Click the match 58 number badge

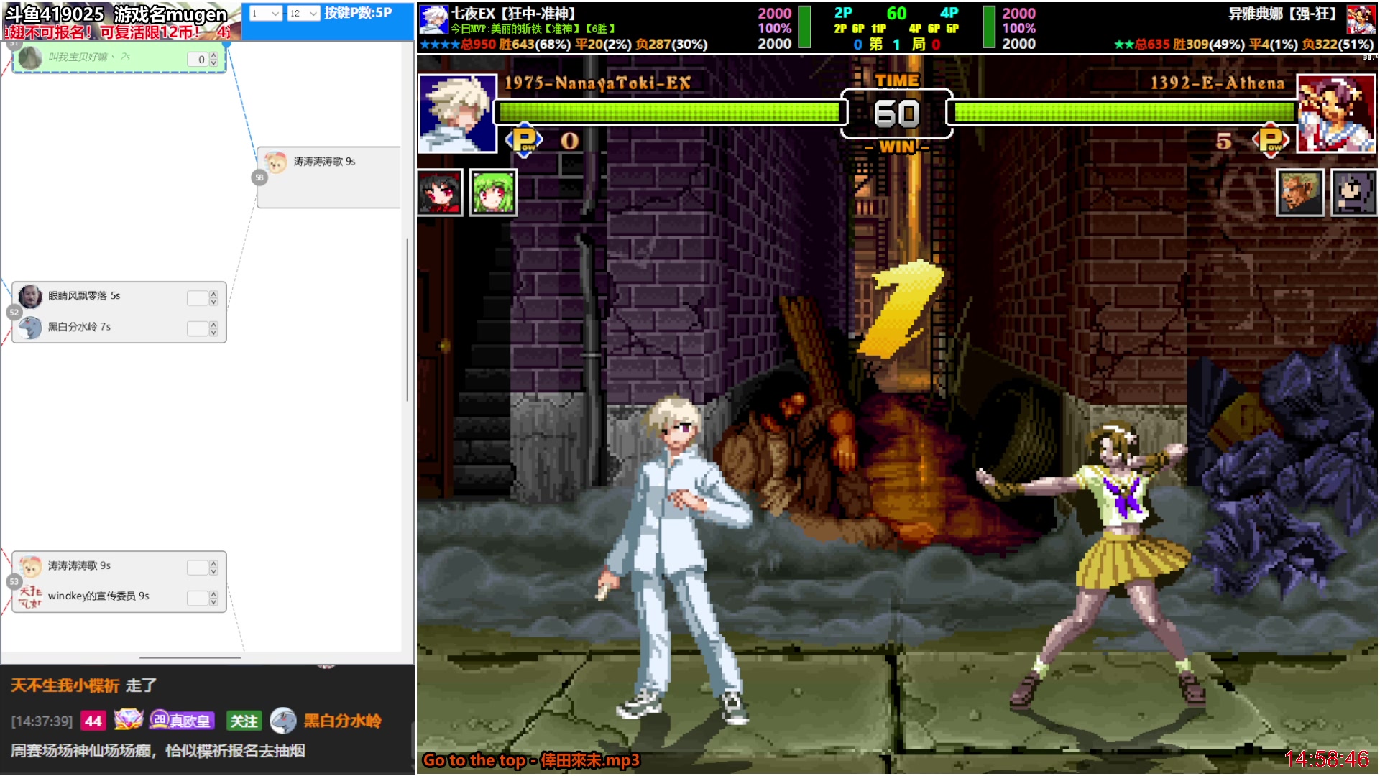pos(259,177)
